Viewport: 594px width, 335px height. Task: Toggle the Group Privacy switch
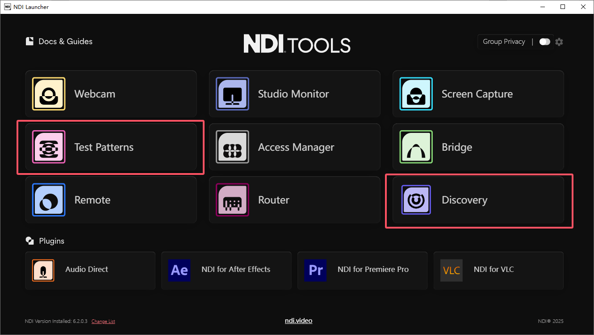[544, 42]
